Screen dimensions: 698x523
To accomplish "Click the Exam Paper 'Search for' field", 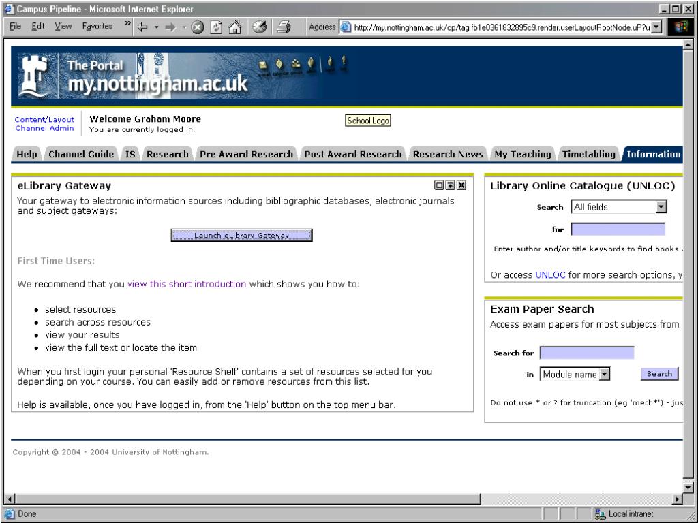I will (x=587, y=353).
